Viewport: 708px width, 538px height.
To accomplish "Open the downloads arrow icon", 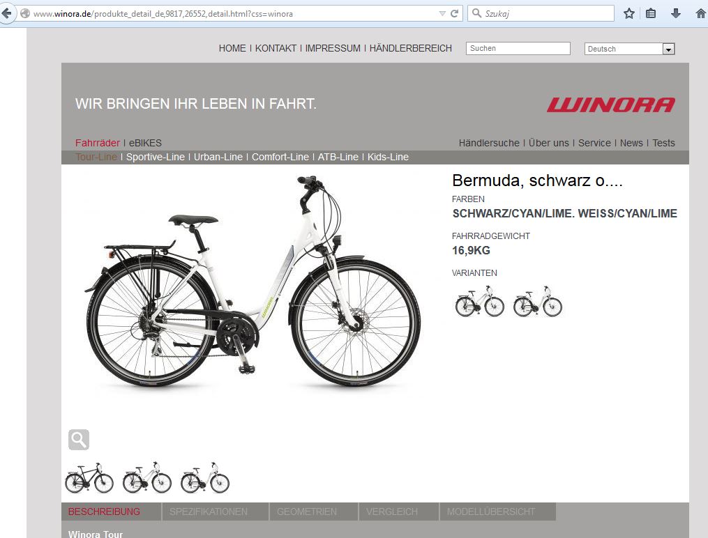I will click(x=675, y=13).
